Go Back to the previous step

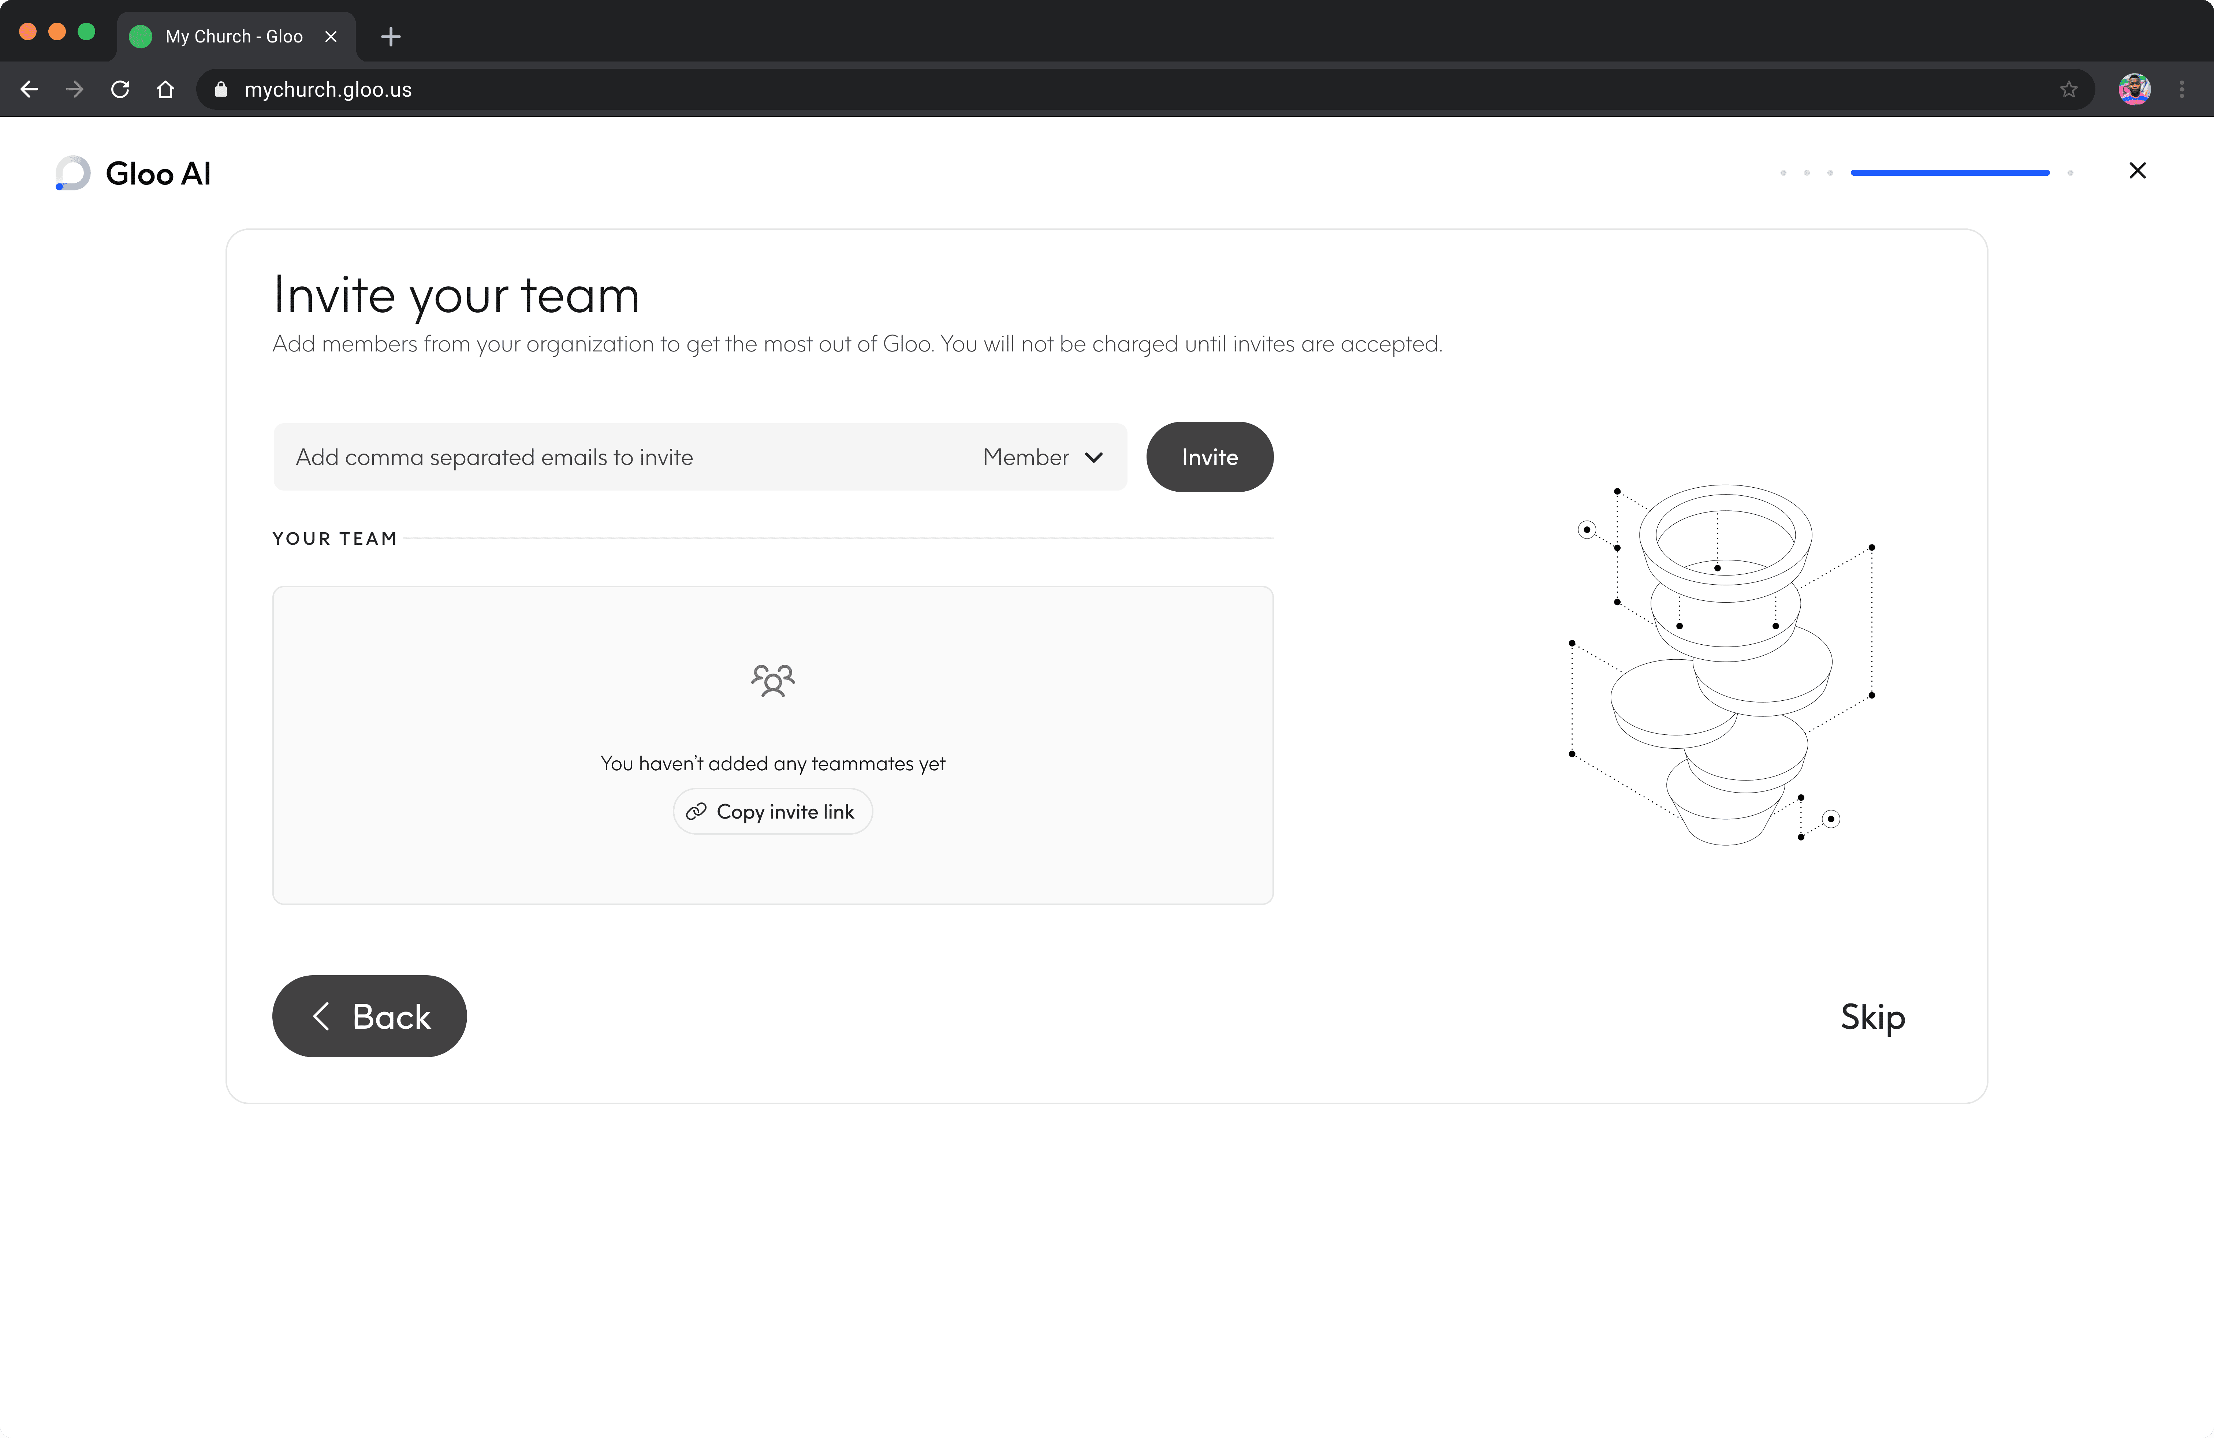(x=369, y=1016)
